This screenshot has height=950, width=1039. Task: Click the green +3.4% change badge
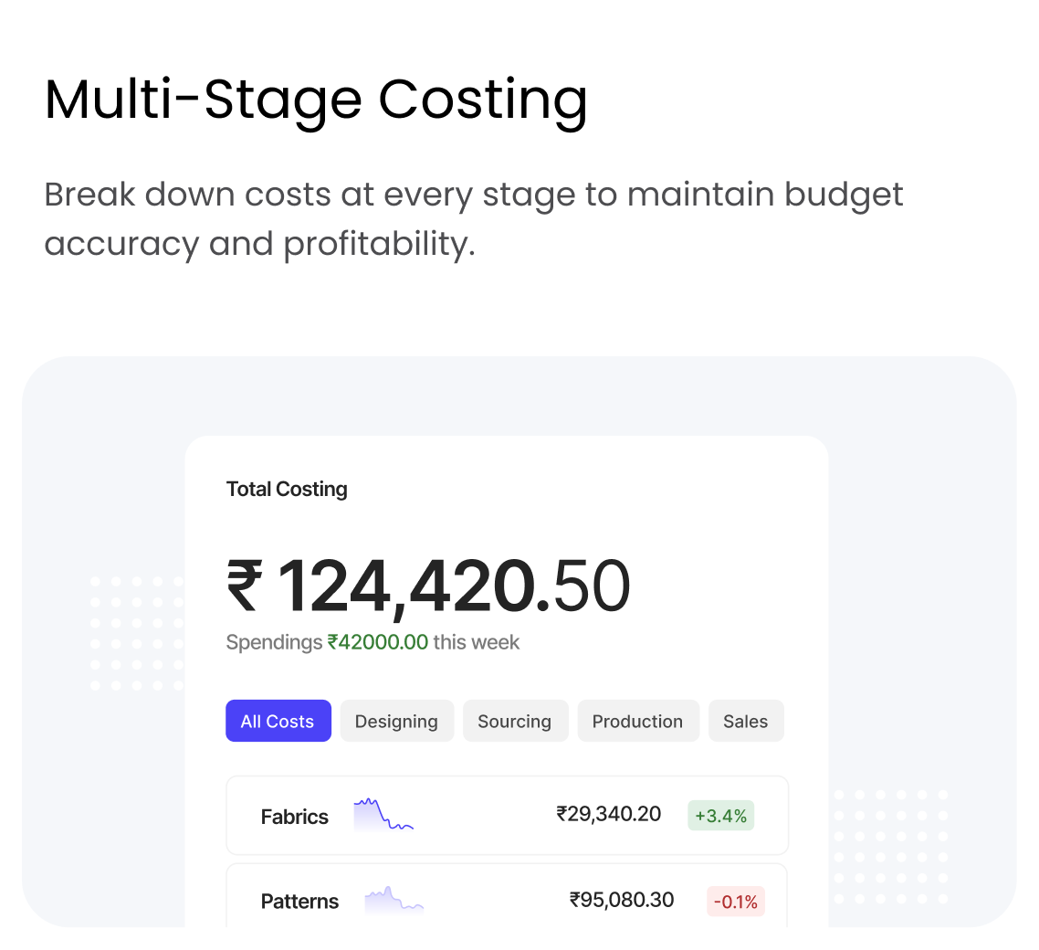tap(720, 816)
